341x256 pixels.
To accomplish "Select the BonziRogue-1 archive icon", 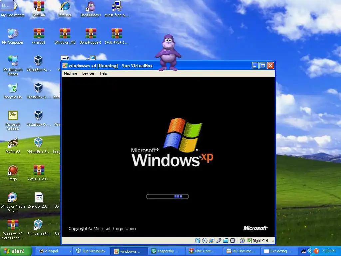I will (x=91, y=36).
